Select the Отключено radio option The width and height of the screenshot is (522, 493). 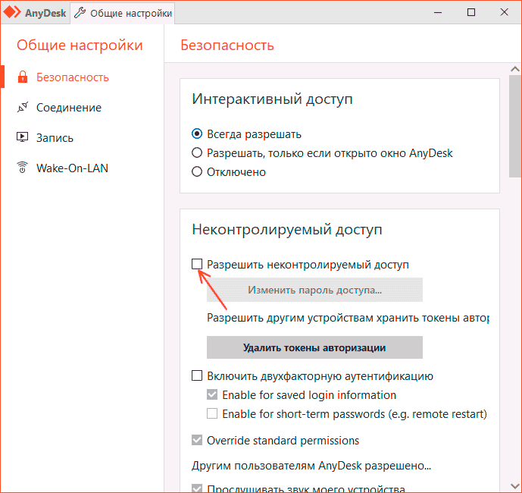pos(197,172)
